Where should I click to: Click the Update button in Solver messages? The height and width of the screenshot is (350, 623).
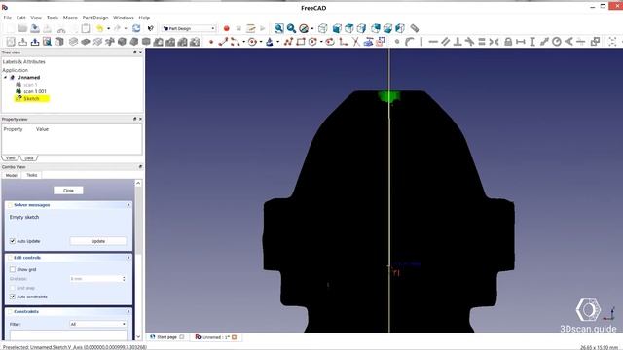point(98,241)
